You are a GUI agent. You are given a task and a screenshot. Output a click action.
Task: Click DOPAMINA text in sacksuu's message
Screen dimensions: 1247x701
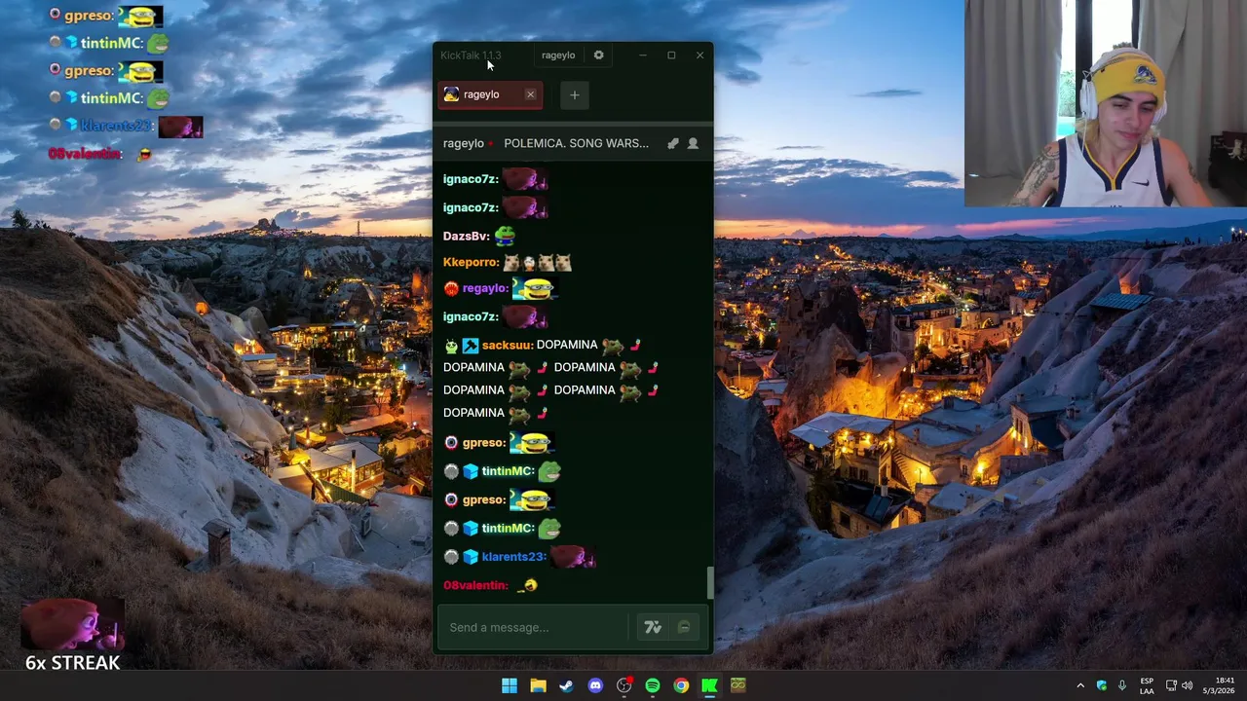click(567, 345)
